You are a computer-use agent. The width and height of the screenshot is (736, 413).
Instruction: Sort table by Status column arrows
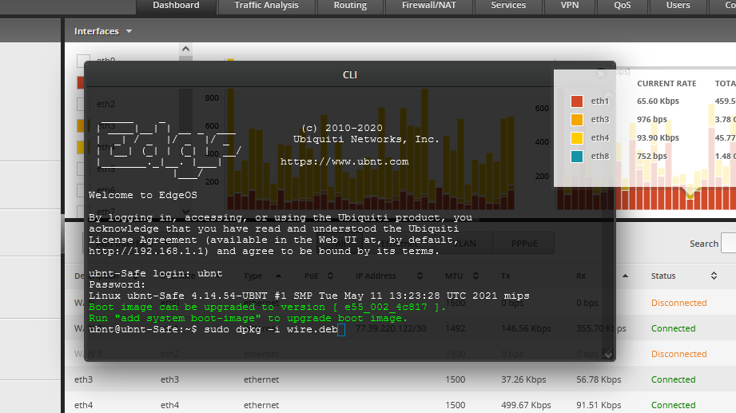tap(714, 276)
